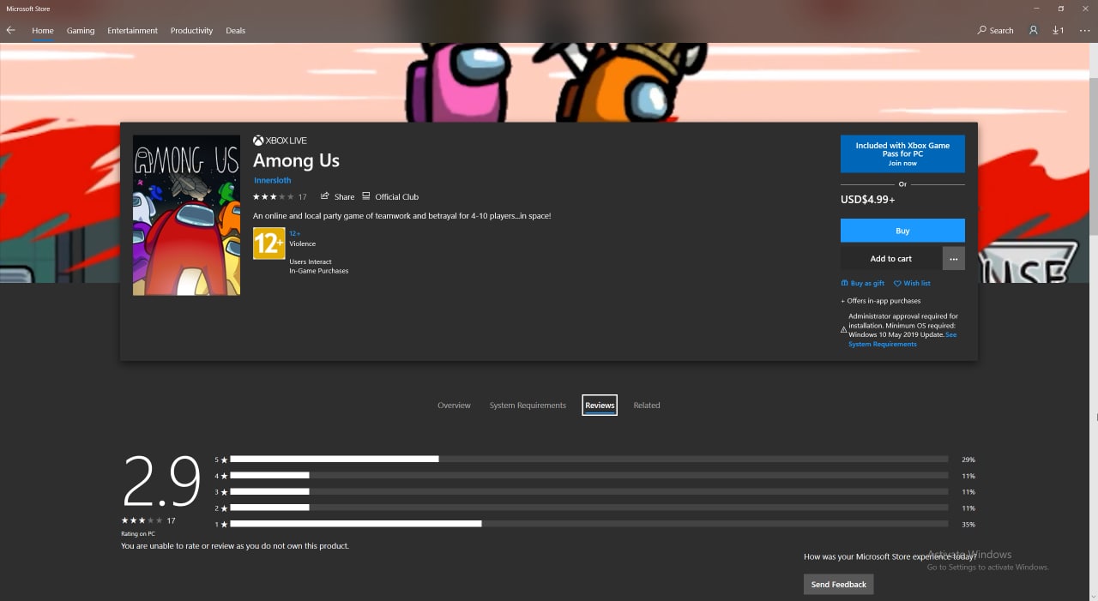Click the 2.9 overall rating number

pos(161,482)
